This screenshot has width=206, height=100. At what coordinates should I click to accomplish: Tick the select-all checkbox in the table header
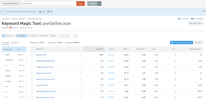click(x=32, y=49)
